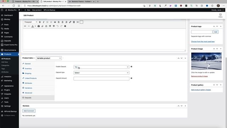Open the Inventory product data tab

pos(38,69)
